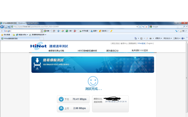Image resolution: width=188 pixels, height=117 pixels.
Task: Click the 翻譯 translate button
Action: 94,31
